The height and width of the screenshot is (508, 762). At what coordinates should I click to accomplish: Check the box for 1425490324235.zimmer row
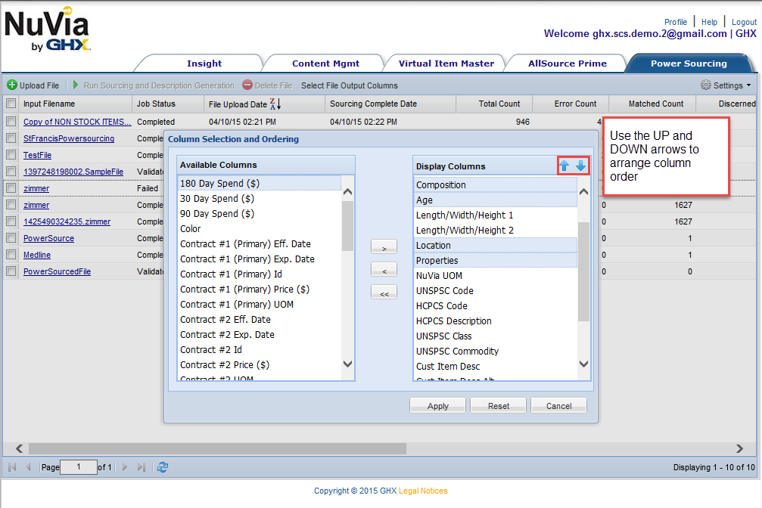click(11, 221)
